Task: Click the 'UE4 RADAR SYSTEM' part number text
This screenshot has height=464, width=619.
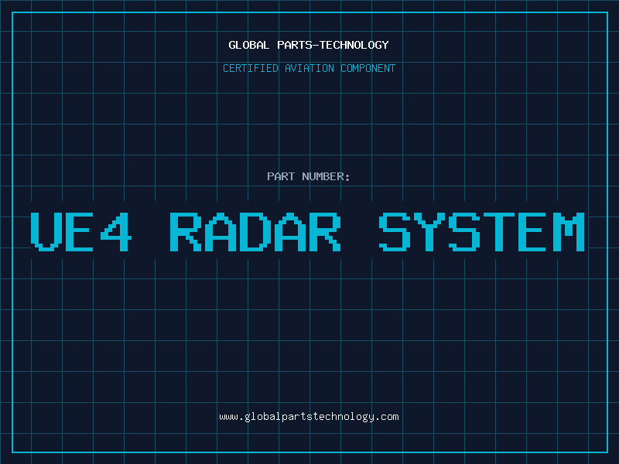Action: [307, 232]
